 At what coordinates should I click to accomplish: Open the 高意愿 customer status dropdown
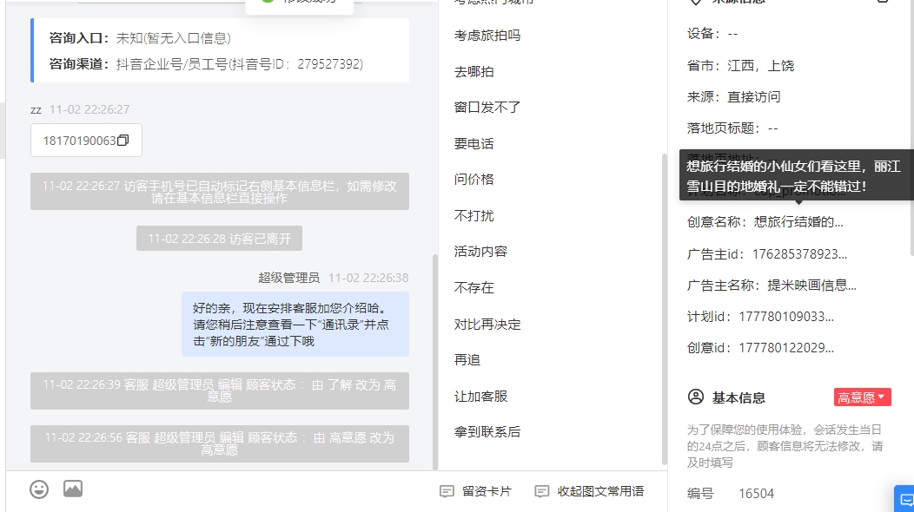click(862, 397)
